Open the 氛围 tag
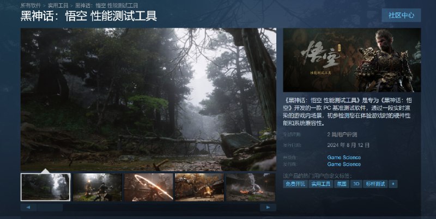Image resolution: width=436 pixels, height=219 pixels. (x=342, y=184)
